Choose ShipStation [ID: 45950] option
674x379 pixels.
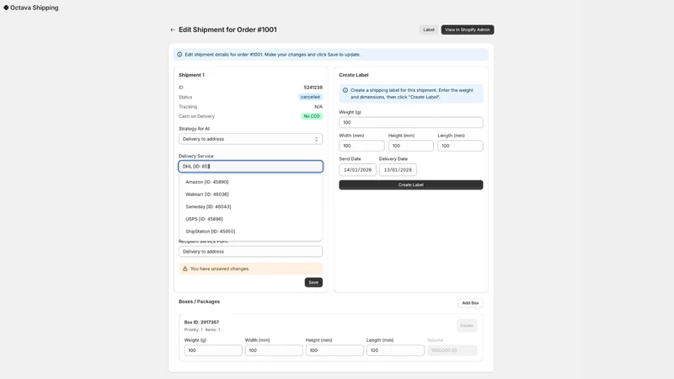pyautogui.click(x=250, y=231)
